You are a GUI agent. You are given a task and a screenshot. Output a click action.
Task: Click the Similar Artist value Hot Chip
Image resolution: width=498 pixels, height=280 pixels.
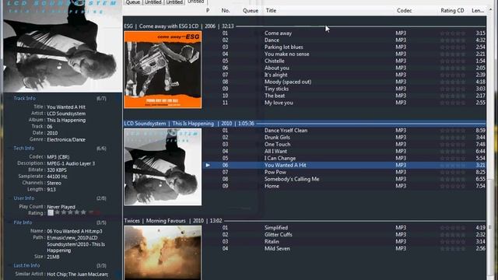pos(57,274)
